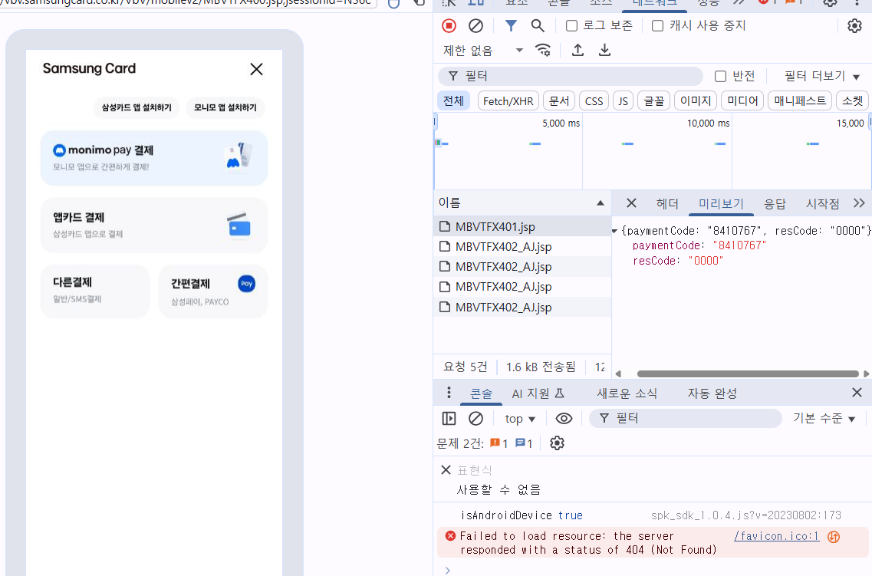Click the preview scrollbar right arrow
This screenshot has width=872, height=576.
click(867, 374)
